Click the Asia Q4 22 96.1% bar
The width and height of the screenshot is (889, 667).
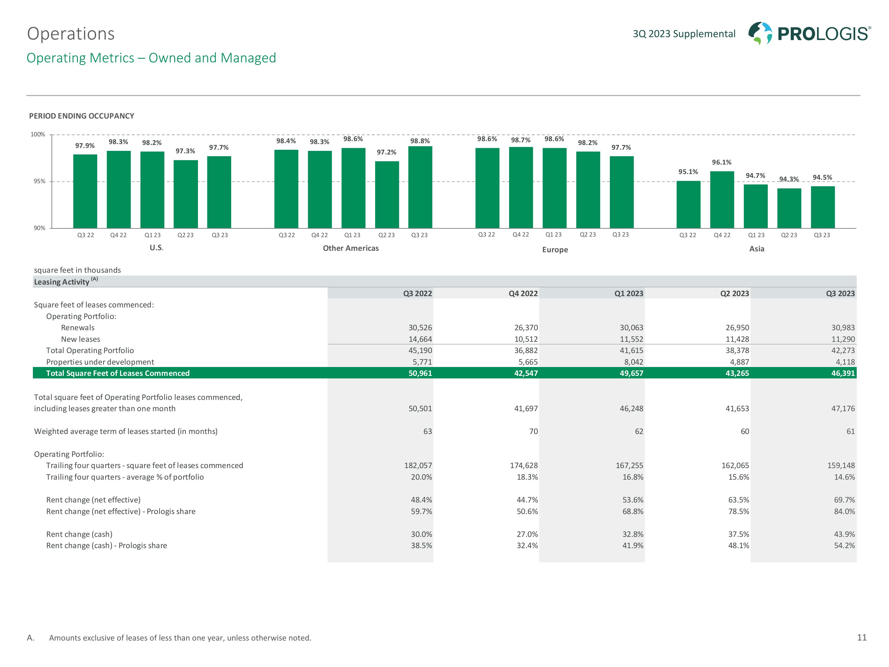click(722, 200)
